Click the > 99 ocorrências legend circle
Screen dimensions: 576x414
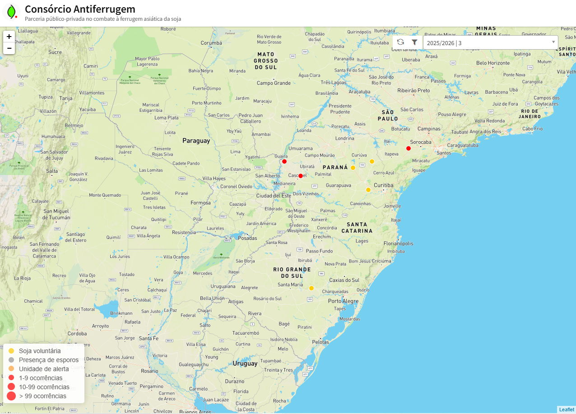tap(11, 396)
